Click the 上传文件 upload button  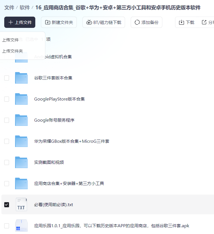point(20,22)
